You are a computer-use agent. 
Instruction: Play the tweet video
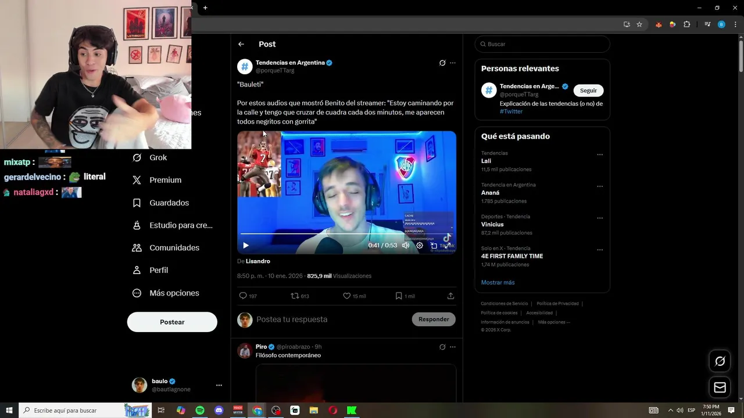(x=245, y=246)
